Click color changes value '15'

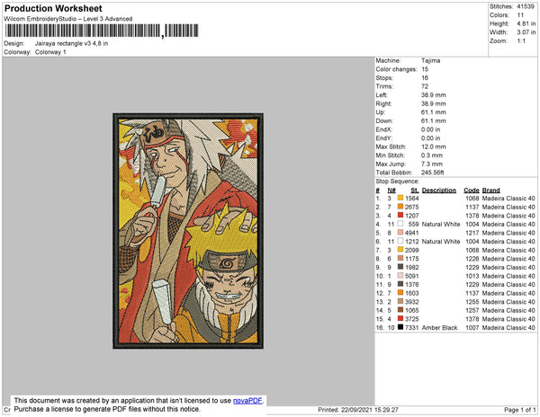point(425,69)
